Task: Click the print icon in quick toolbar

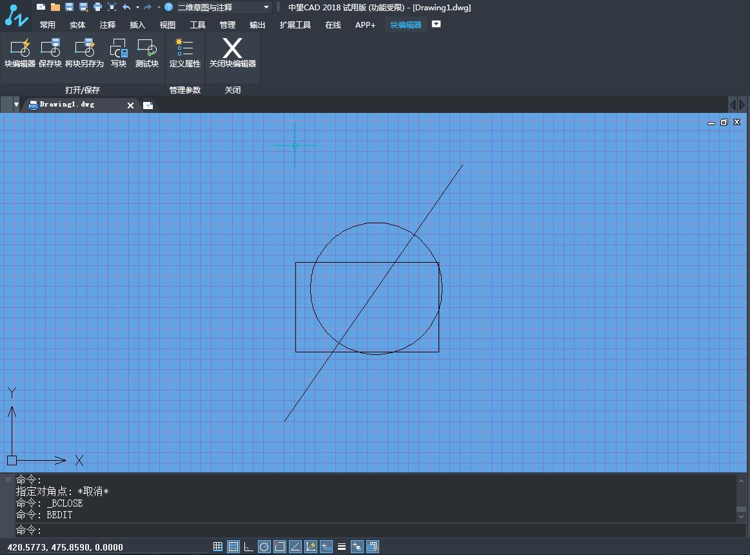Action: coord(97,7)
